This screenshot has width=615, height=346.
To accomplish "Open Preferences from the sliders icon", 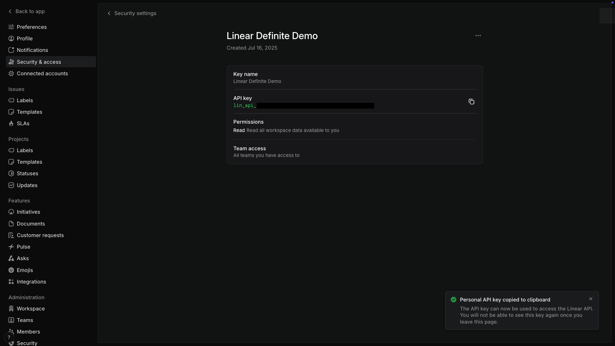I will tap(11, 27).
